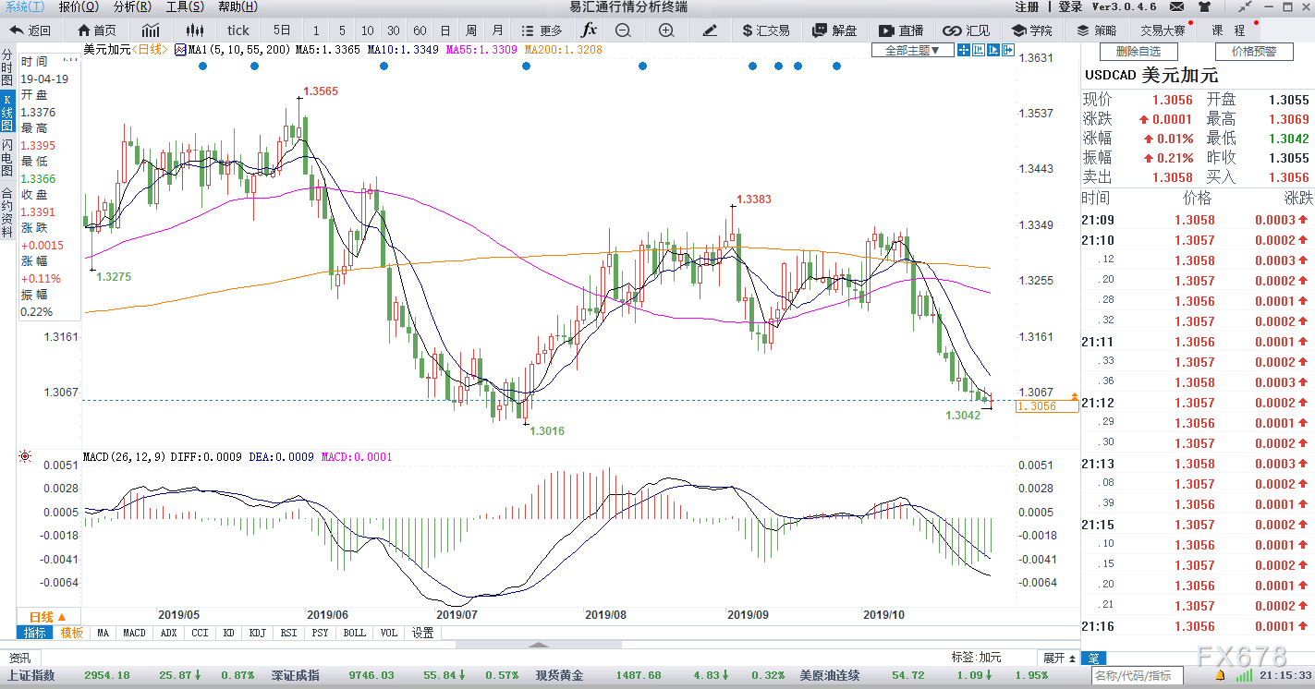Image resolution: width=1315 pixels, height=689 pixels.
Task: Click the 返回 back arrow button
Action: tap(30, 30)
